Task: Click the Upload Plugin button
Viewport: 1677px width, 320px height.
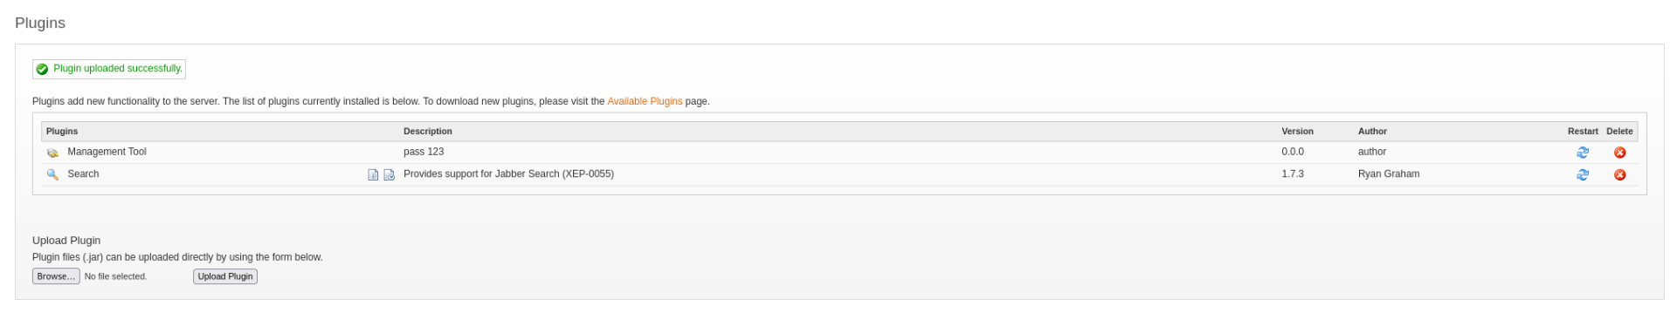Action: [x=225, y=276]
